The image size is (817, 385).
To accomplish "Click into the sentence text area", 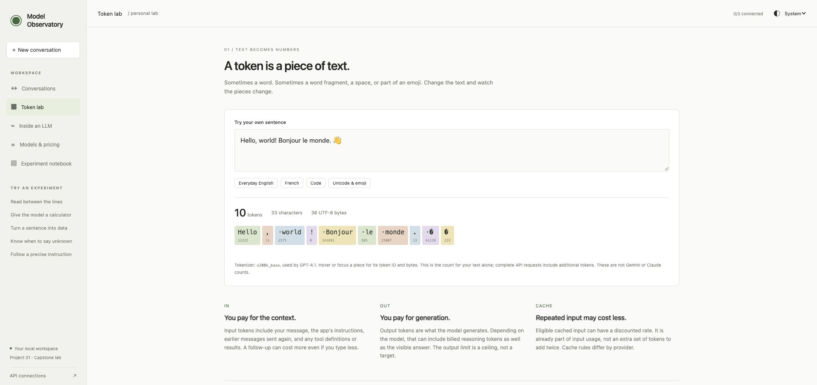I will click(x=451, y=150).
